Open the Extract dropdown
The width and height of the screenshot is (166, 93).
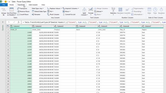99,11
